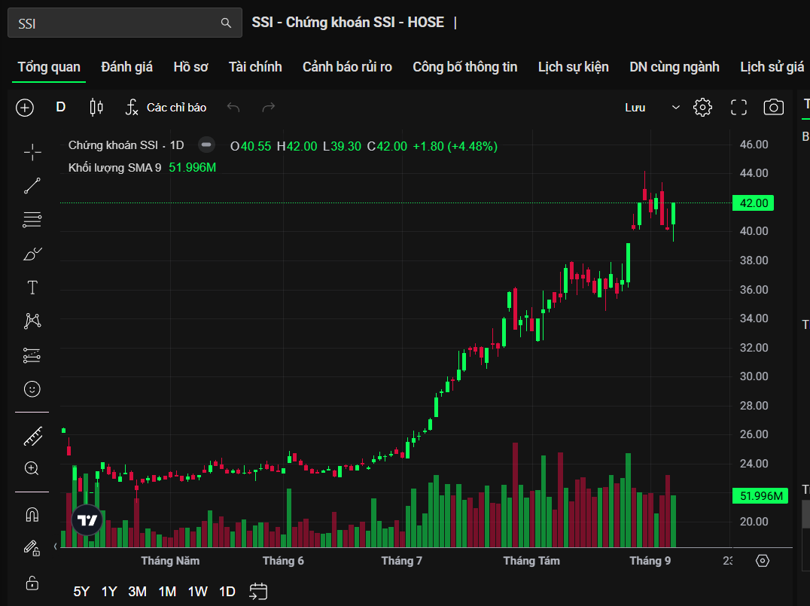Collapse the legend with minus toggle
Screen dimensions: 810x606
[206, 145]
